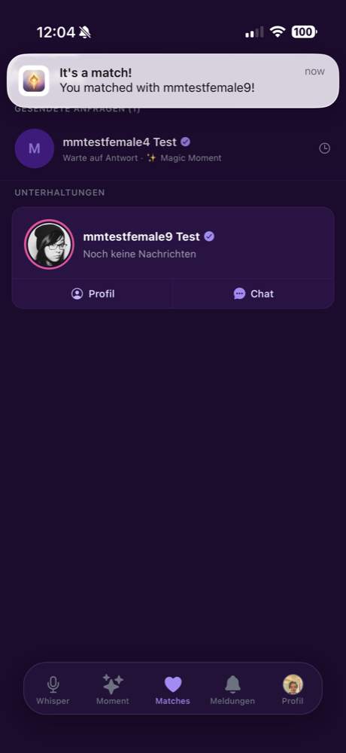Tap the mmtestfemale9 Test conversation name
346x753 pixels.
141,236
